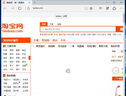This screenshot has width=126, height=96.
Task: Click hot keyword 夏季新款连衣裙
Action: [46, 34]
